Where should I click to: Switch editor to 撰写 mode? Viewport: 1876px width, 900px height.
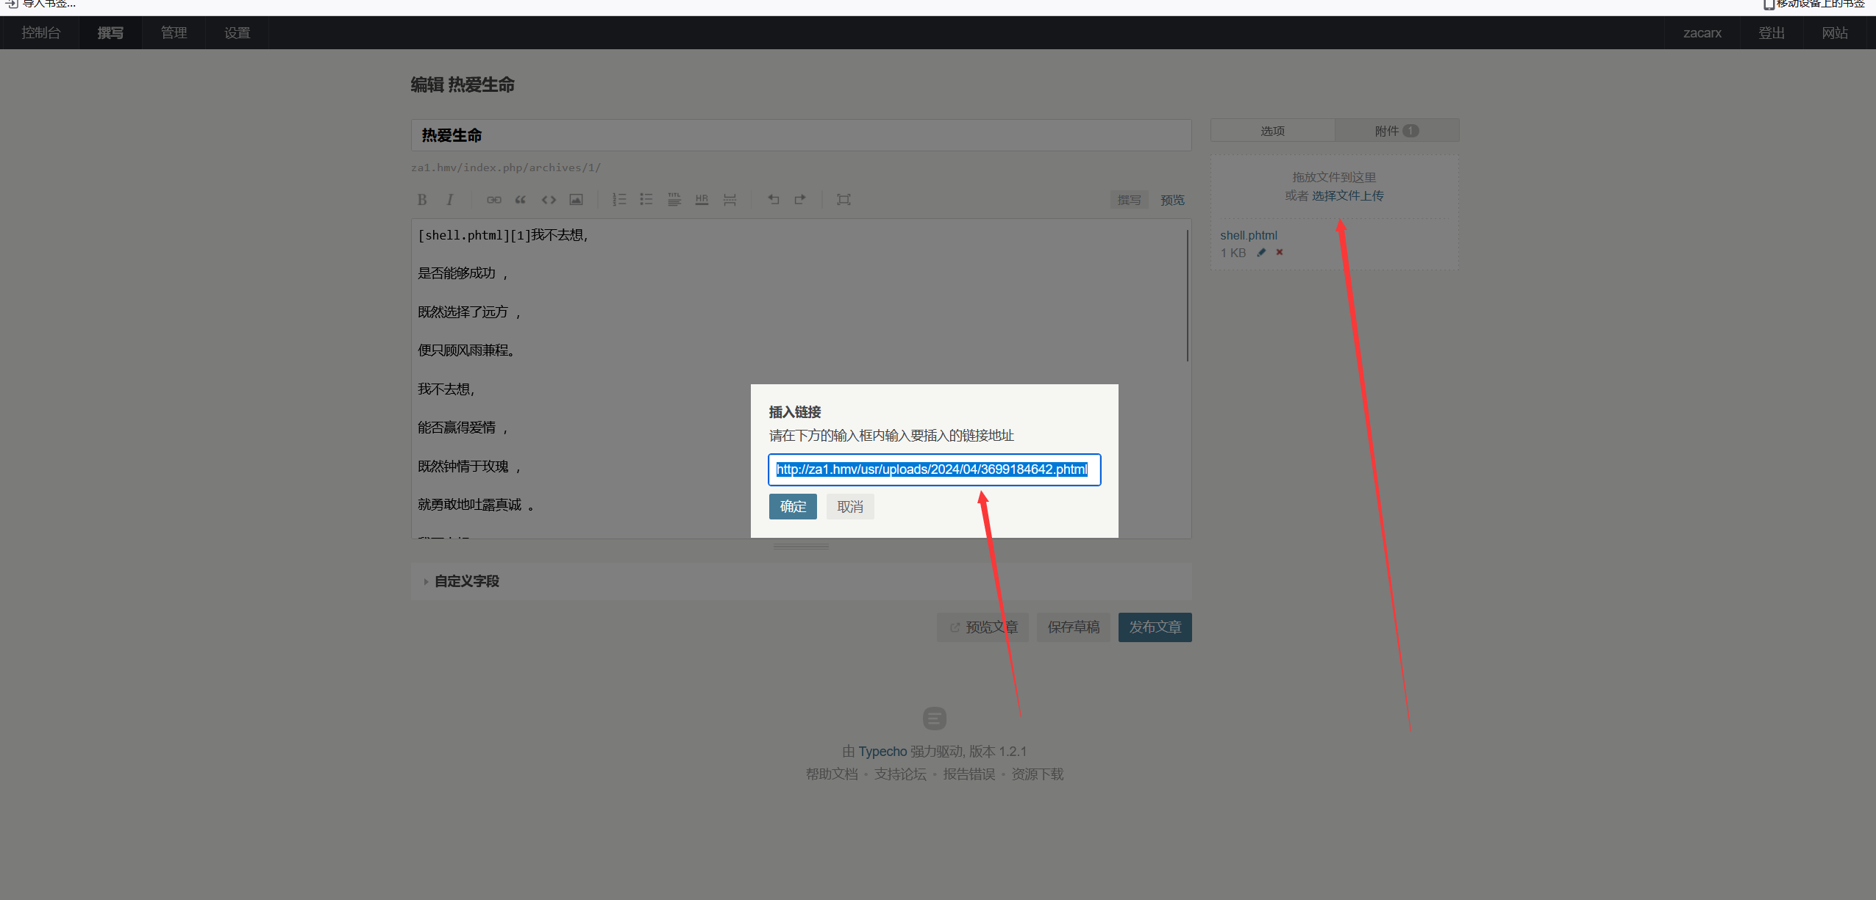pyautogui.click(x=1129, y=200)
